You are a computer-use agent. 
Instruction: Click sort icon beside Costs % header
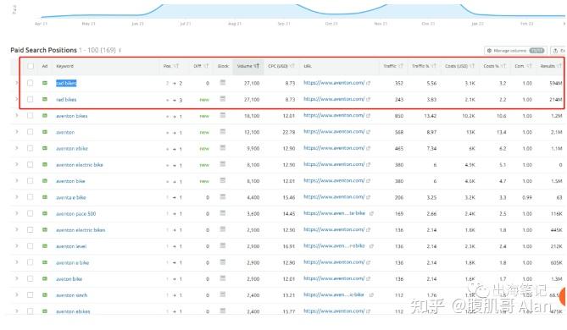(503, 66)
